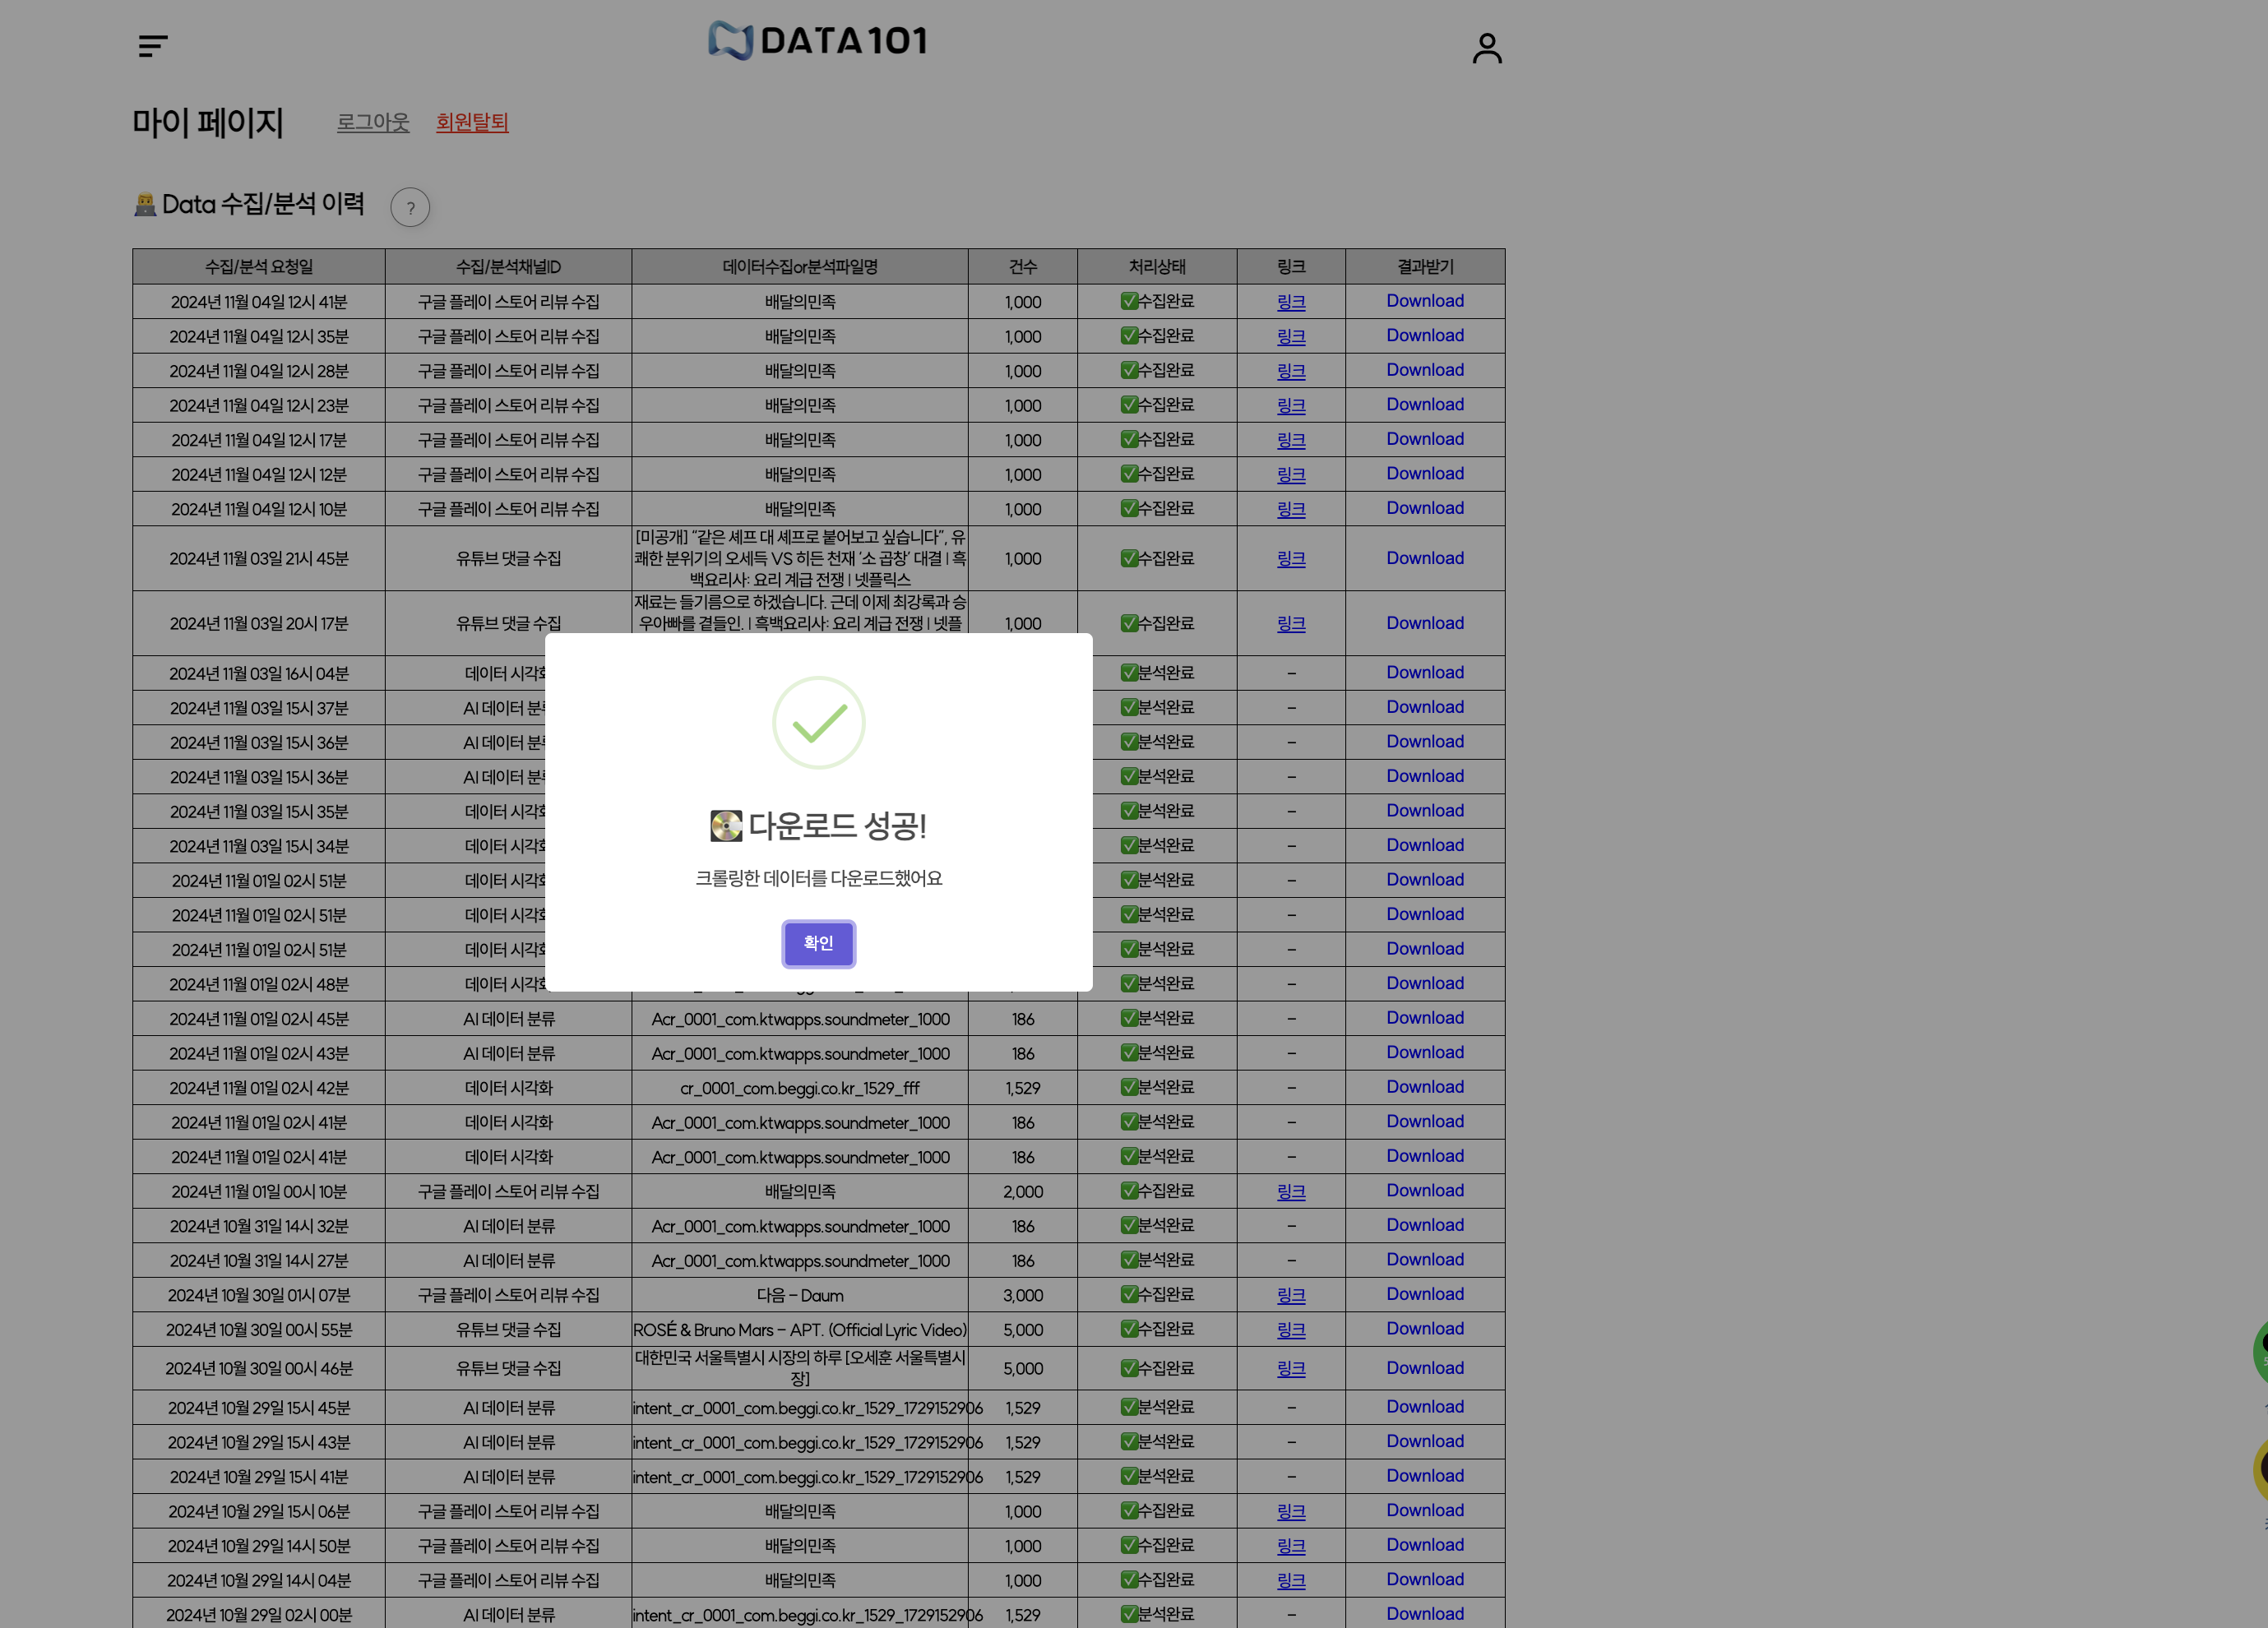
Task: Open the user profile icon
Action: tap(1486, 48)
